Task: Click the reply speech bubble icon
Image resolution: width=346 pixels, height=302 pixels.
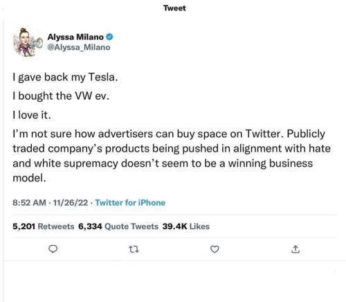Action: click(53, 249)
